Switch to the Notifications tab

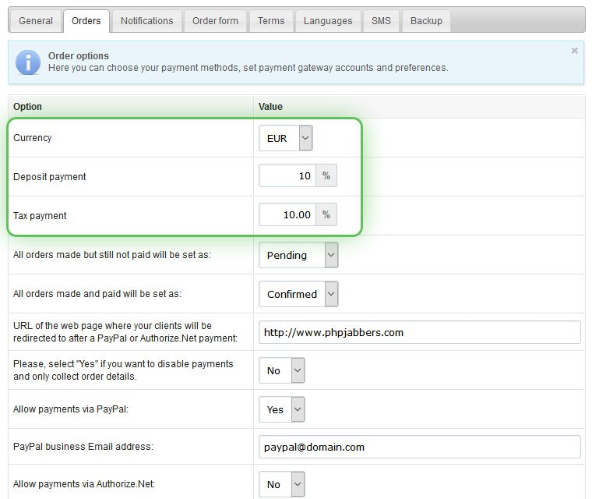[x=147, y=21]
